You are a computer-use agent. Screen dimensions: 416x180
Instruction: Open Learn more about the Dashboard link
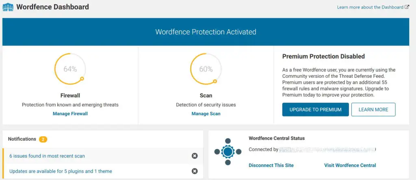[x=370, y=7]
